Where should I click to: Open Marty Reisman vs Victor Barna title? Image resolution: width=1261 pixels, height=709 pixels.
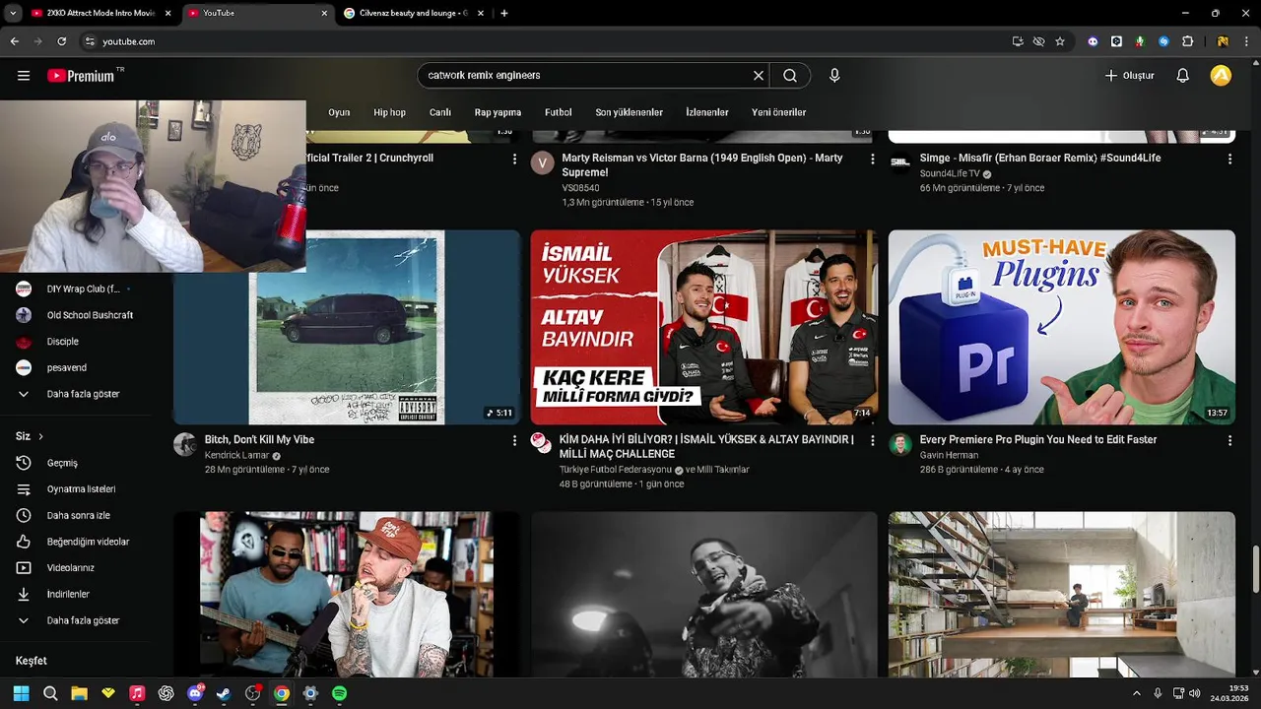[x=702, y=165]
